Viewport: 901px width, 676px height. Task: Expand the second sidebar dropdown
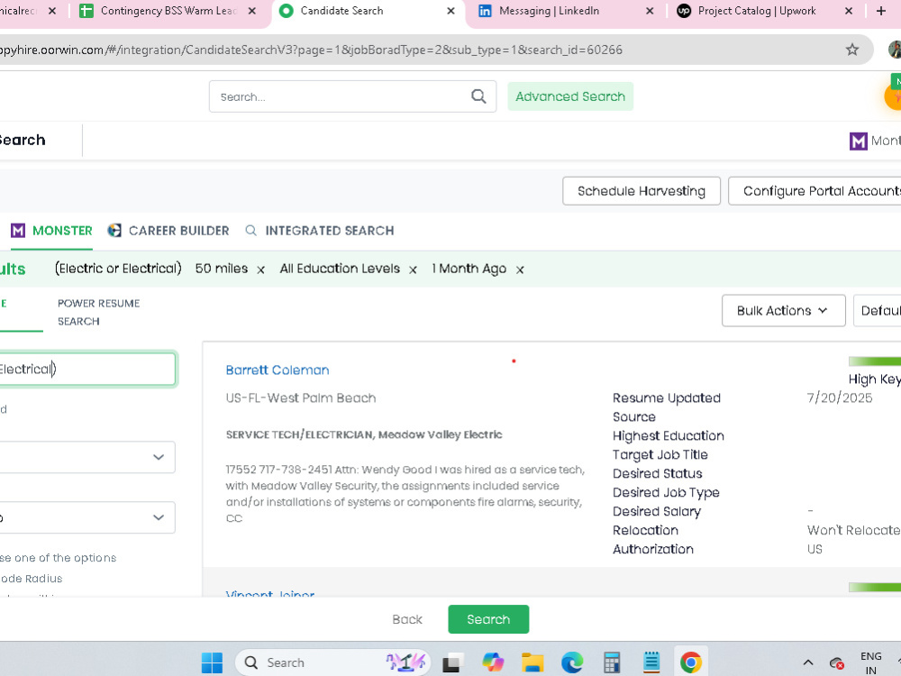pos(86,517)
